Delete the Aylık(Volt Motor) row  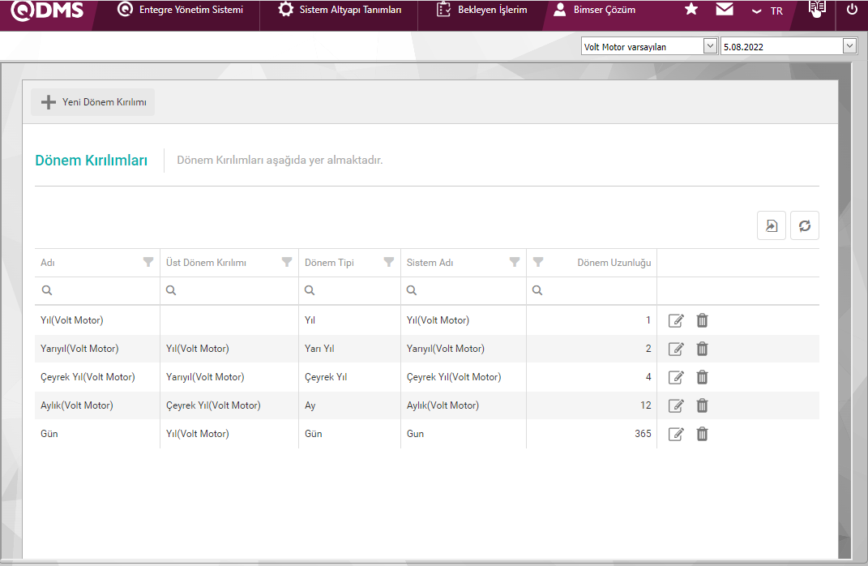pyautogui.click(x=702, y=405)
